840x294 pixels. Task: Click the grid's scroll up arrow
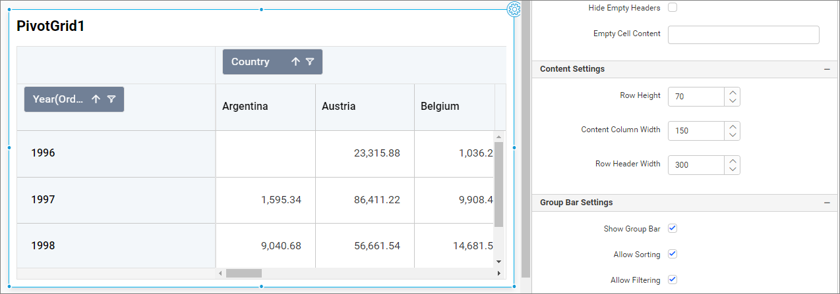(498, 137)
